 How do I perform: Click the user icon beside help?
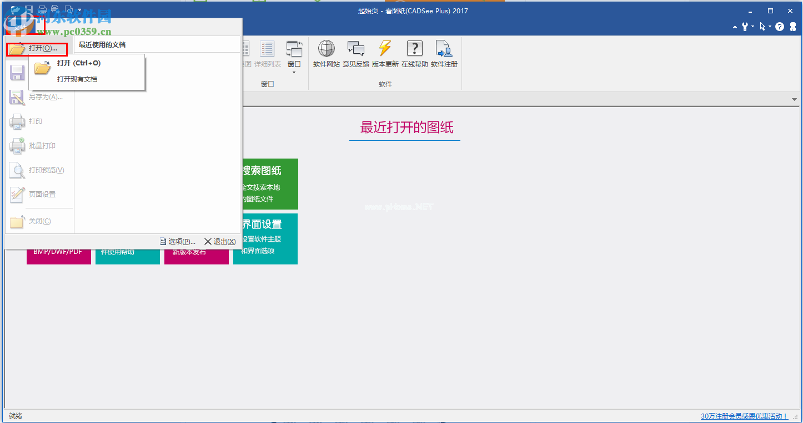[793, 27]
